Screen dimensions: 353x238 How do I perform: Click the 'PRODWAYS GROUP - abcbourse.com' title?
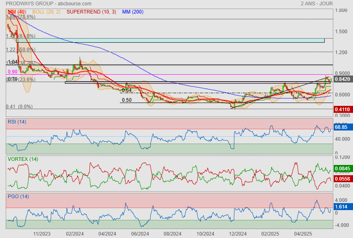(48, 4)
